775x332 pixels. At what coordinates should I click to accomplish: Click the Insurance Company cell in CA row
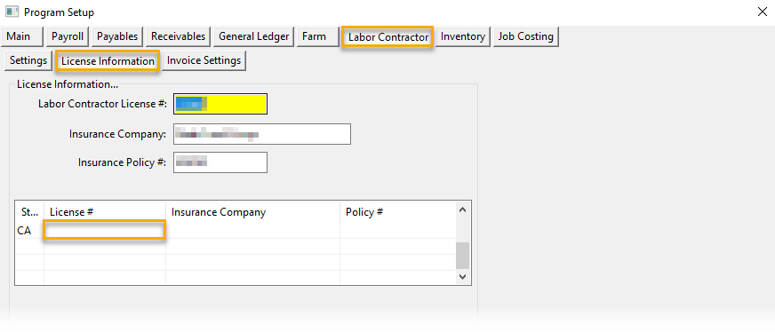coord(252,231)
